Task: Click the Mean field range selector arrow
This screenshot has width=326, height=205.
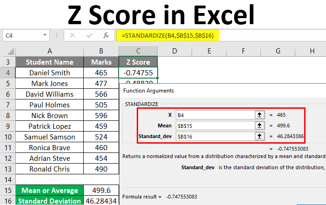Action: pyautogui.click(x=259, y=126)
